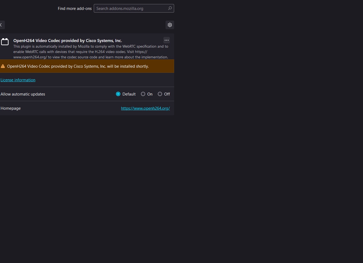Click the plugin description paragraph
This screenshot has width=363, height=263.
click(91, 52)
